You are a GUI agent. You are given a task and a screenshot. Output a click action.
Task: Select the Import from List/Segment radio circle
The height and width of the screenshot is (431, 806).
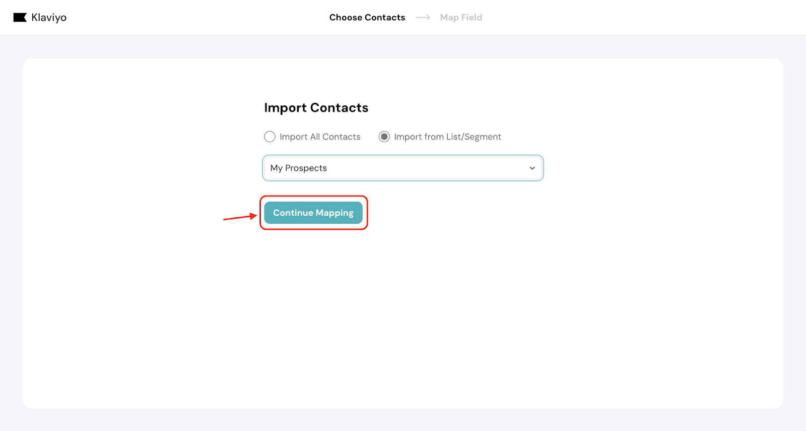[384, 137]
